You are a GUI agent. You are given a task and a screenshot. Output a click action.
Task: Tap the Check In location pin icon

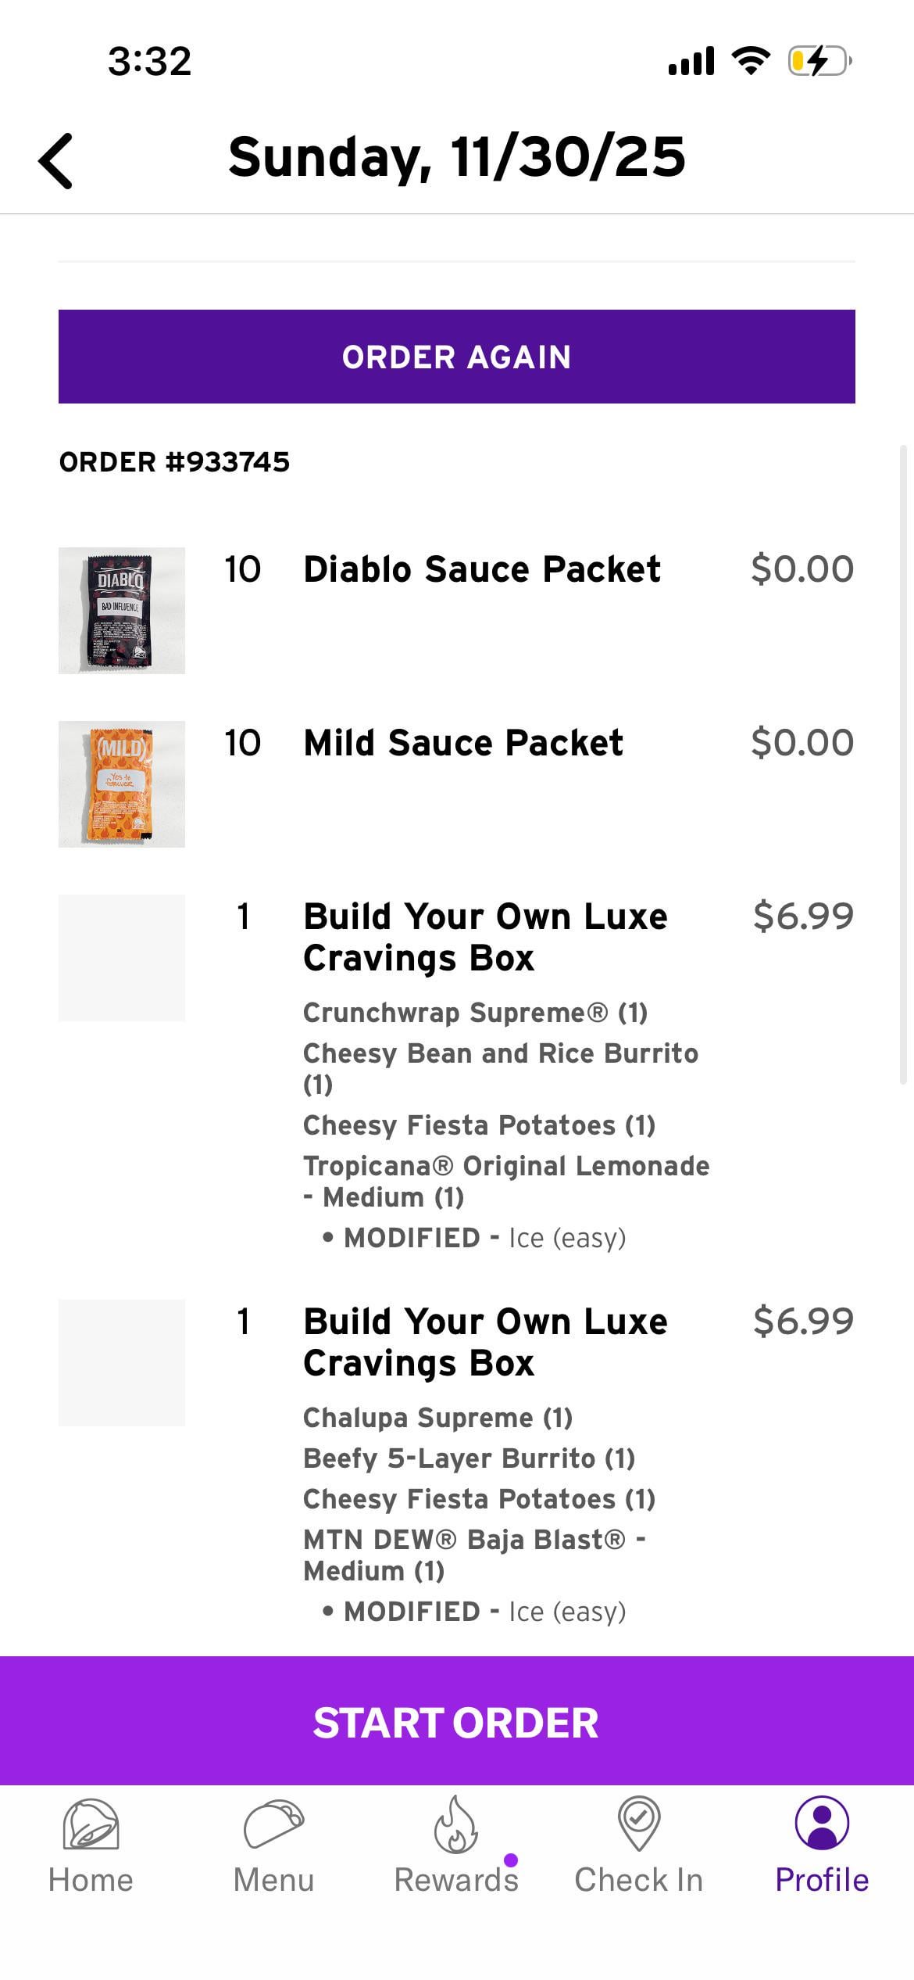[639, 1824]
